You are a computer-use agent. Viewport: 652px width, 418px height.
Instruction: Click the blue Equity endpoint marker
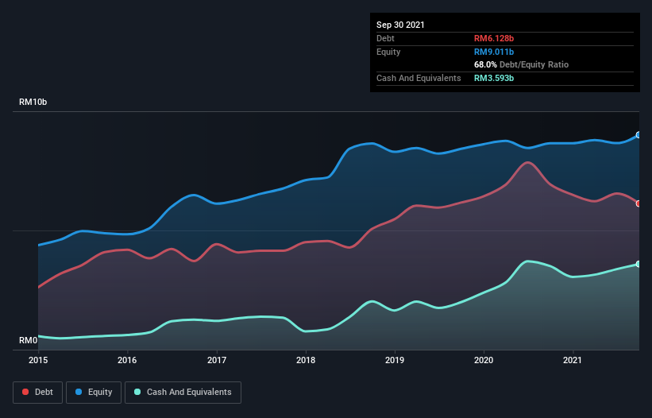click(x=638, y=135)
